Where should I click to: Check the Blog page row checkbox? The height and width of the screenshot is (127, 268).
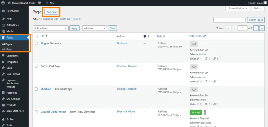coord(36,43)
